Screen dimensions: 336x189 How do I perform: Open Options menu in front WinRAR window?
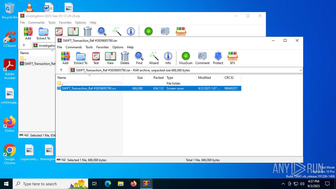[118, 47]
